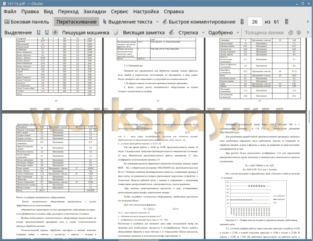Go to previous page arrow icon
The height and width of the screenshot is (241, 313).
242,22
